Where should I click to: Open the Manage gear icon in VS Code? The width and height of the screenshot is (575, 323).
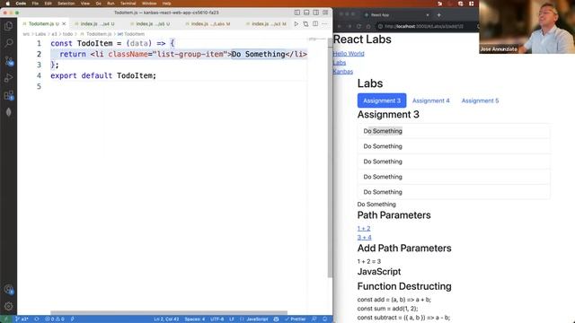[8, 306]
